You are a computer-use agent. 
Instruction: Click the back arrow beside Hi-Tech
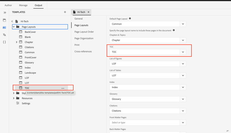pos(12,22)
